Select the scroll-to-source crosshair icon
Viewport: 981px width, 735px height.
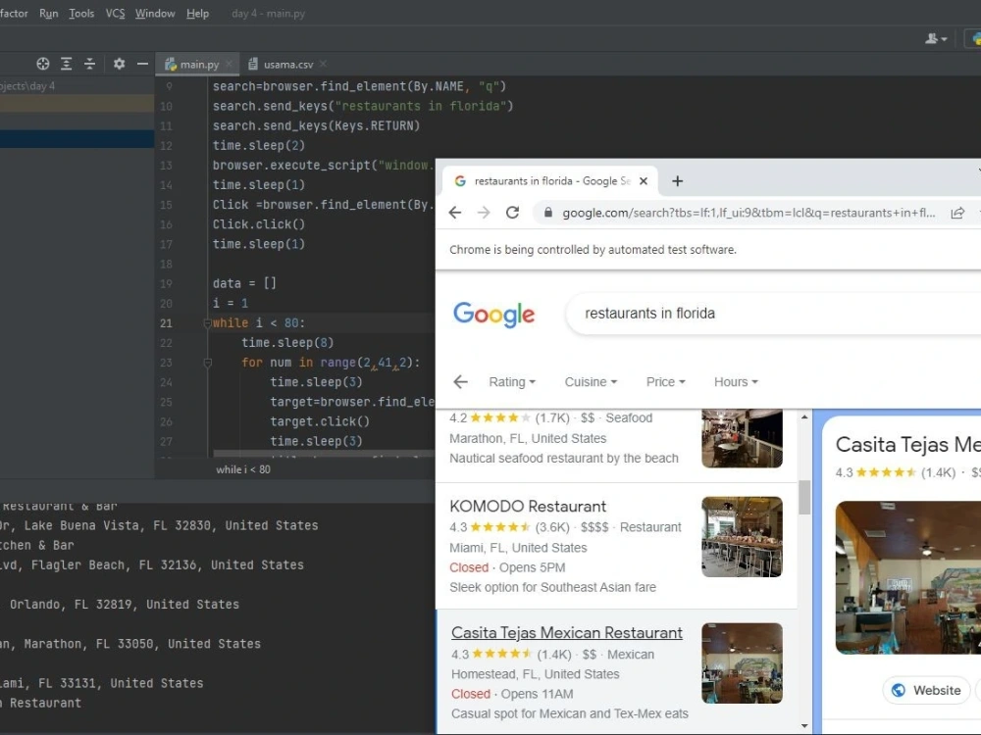coord(42,63)
